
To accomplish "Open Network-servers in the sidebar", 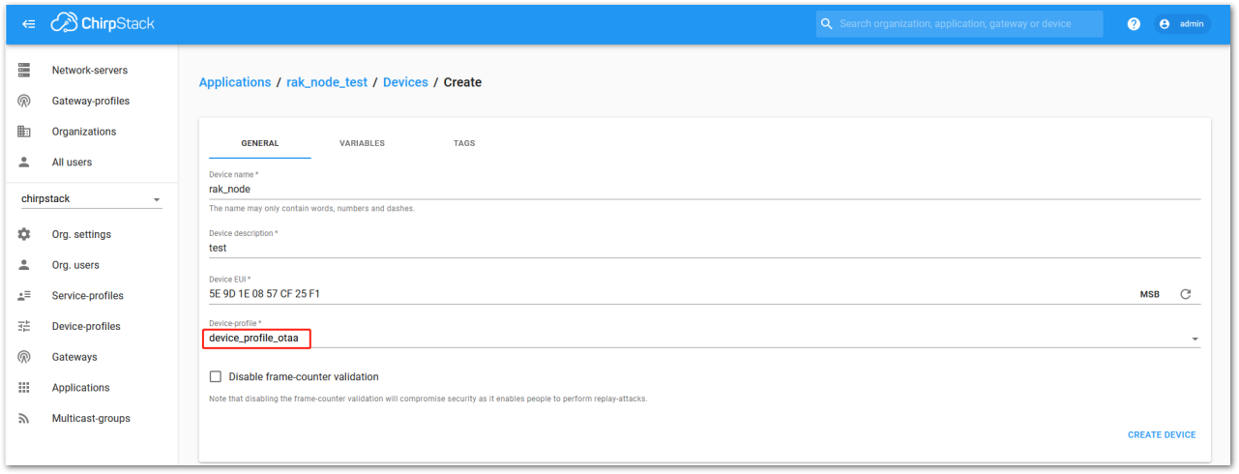I will click(90, 70).
